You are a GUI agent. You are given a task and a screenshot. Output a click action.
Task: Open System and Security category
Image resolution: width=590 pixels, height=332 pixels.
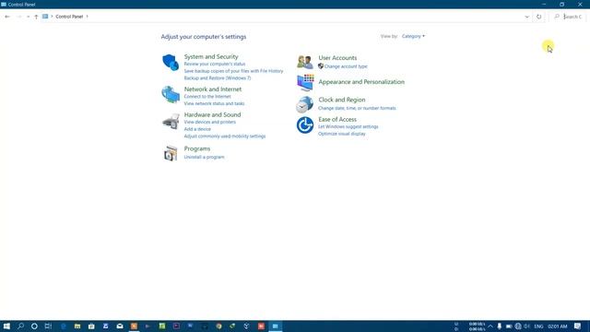click(x=211, y=56)
